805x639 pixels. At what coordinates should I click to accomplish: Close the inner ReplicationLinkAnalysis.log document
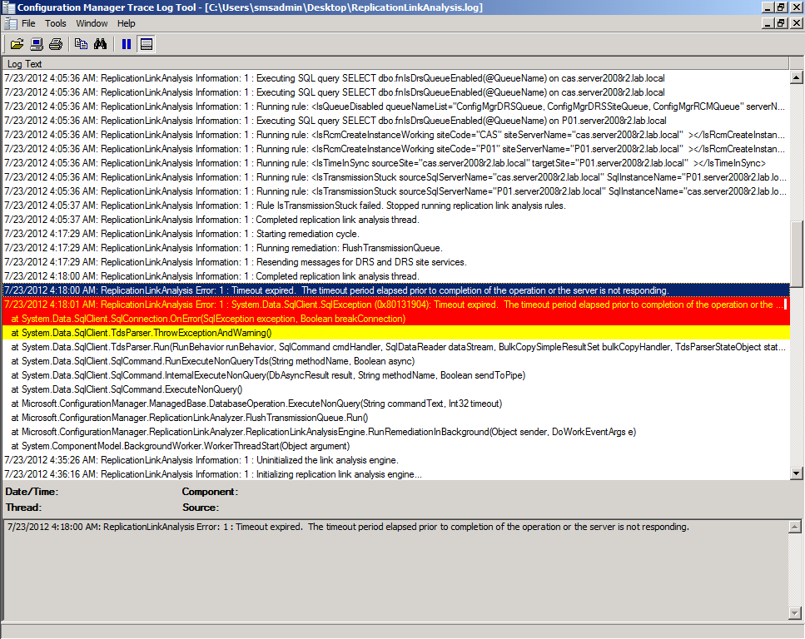coord(797,23)
